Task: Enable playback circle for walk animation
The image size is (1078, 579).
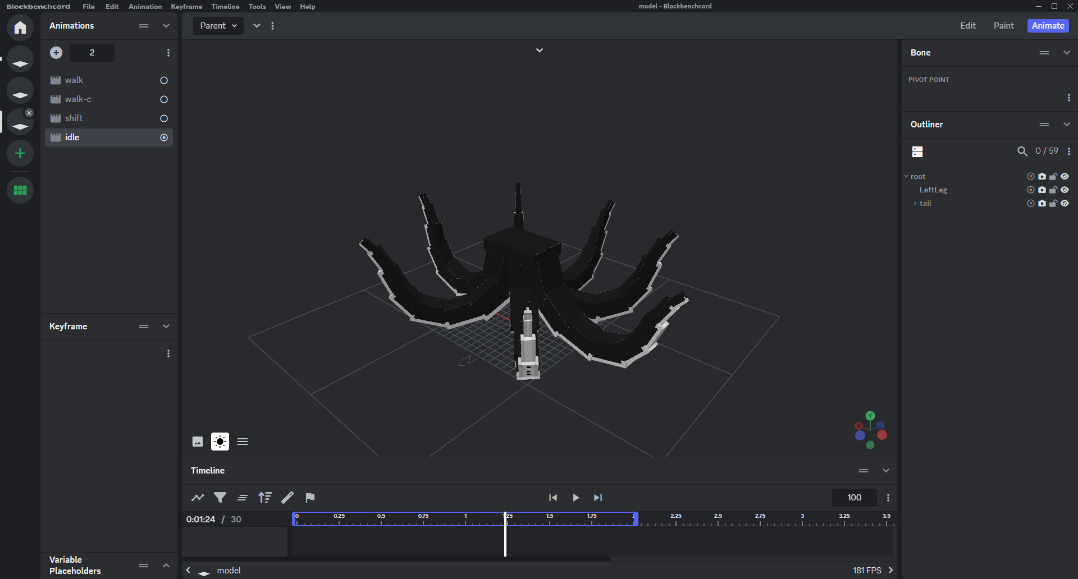Action: [x=164, y=80]
